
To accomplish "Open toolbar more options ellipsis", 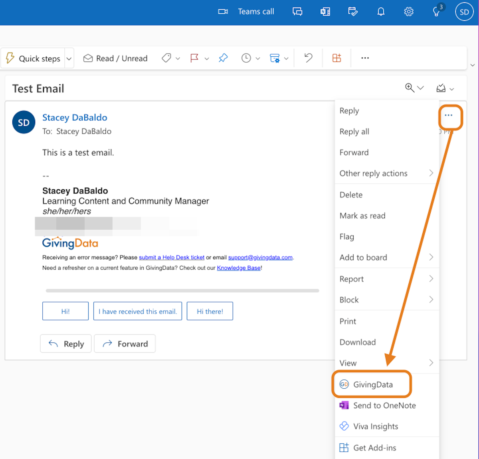I will (365, 58).
